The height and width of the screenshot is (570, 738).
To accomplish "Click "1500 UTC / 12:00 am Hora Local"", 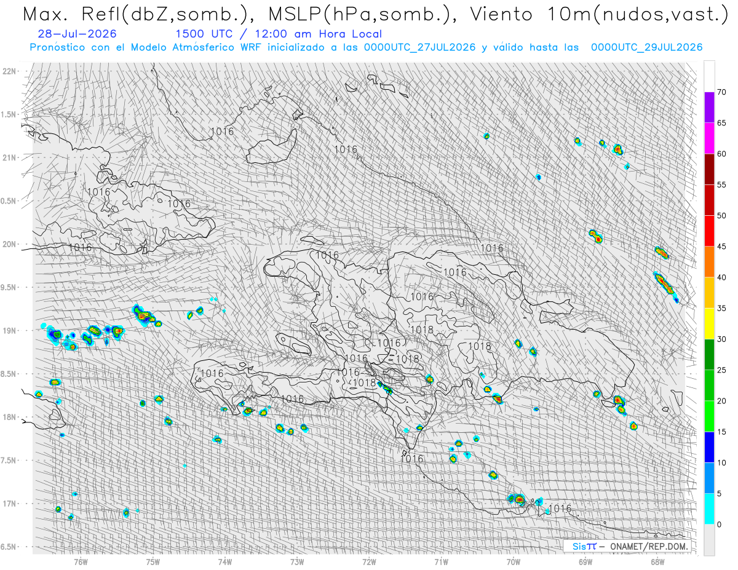I will point(279,34).
